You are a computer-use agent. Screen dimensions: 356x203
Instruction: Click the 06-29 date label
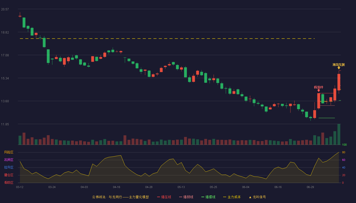(310, 187)
